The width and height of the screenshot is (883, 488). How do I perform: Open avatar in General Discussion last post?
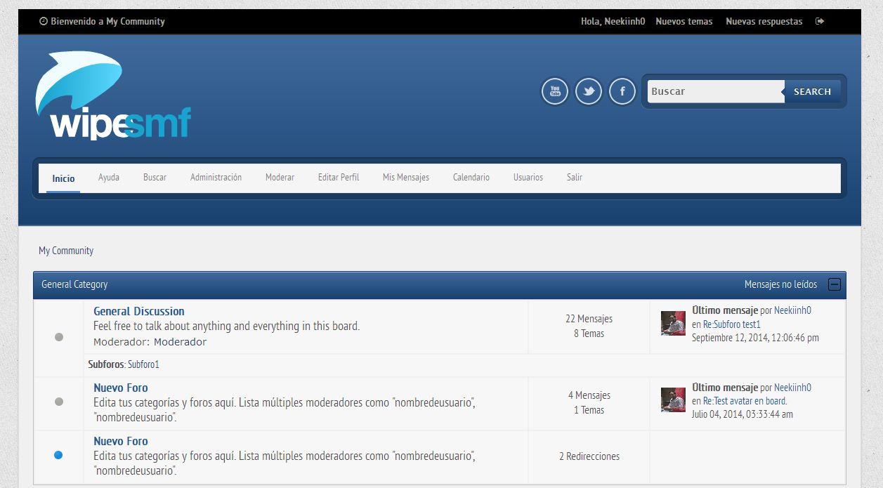(673, 323)
